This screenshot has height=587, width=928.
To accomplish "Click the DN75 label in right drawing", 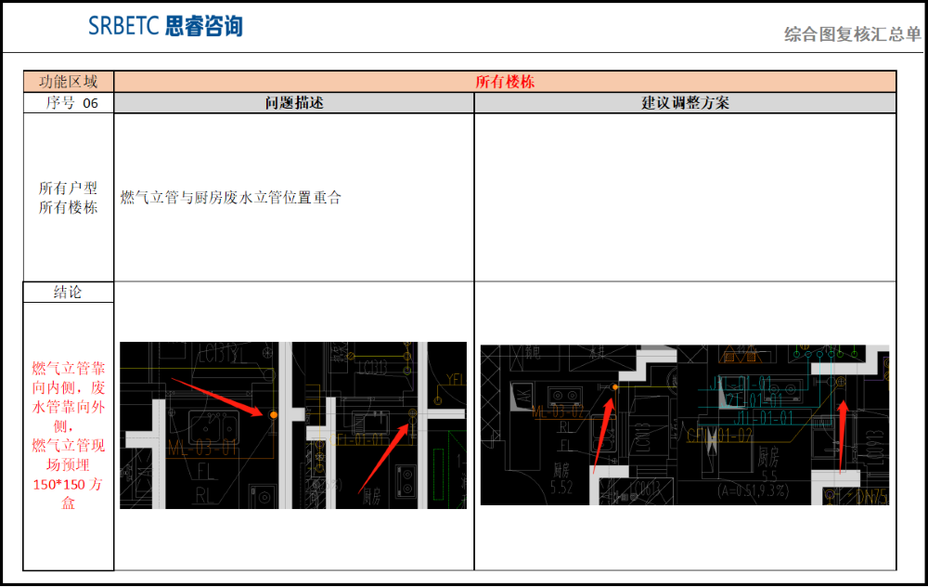I will pos(871,496).
